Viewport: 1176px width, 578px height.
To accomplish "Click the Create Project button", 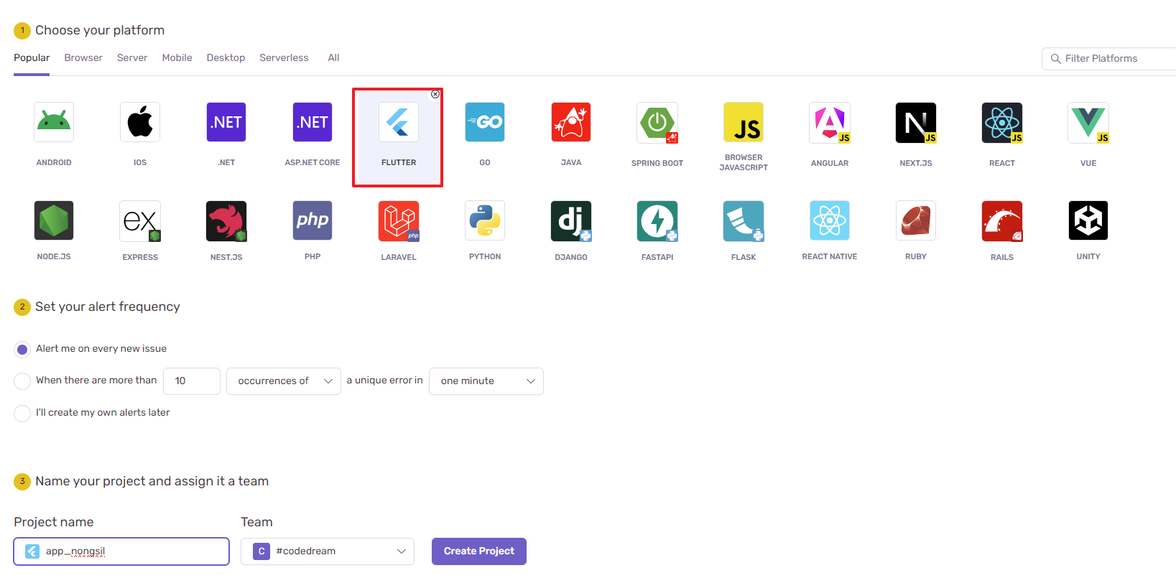I will pyautogui.click(x=479, y=551).
